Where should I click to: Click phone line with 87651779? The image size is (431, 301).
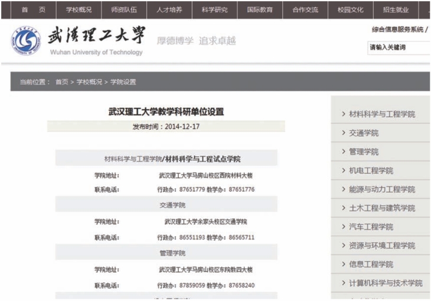(205, 189)
